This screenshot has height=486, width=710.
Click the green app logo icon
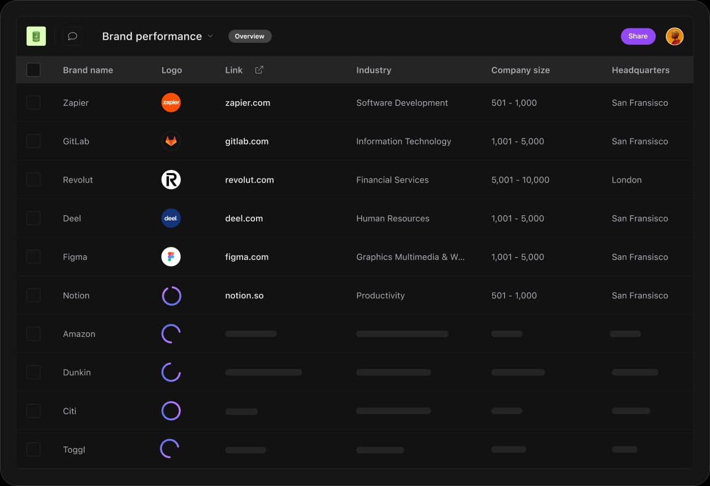(36, 36)
